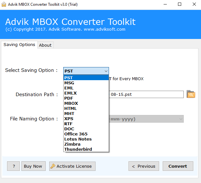Choose PST from the saving list

point(86,78)
